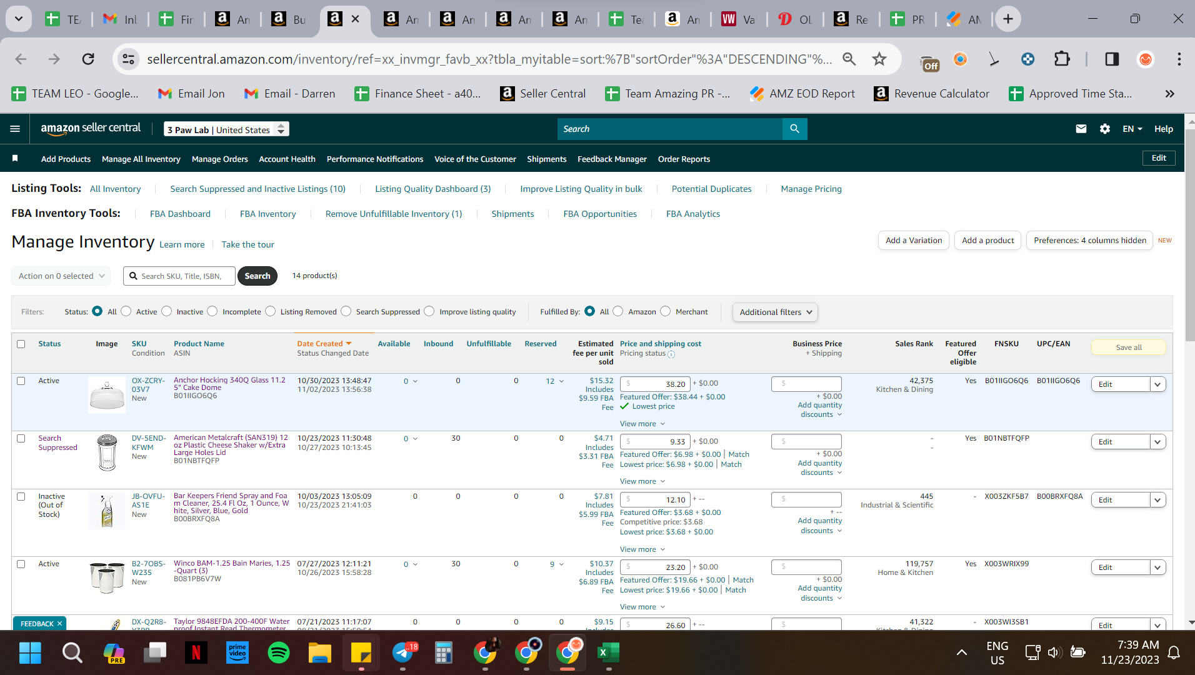
Task: Bookmark this page with the star icon
Action: point(879,59)
